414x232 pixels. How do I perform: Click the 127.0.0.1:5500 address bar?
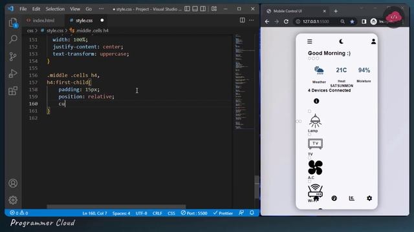click(x=316, y=21)
